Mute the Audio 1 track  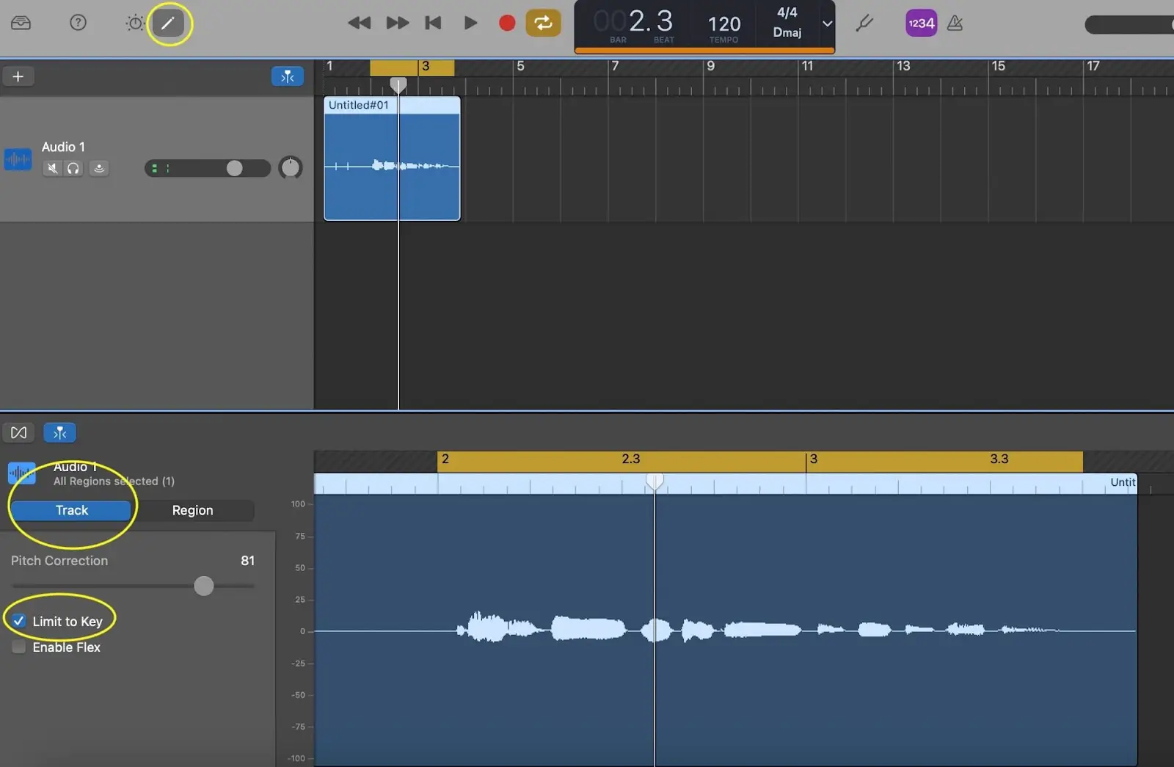pyautogui.click(x=52, y=168)
